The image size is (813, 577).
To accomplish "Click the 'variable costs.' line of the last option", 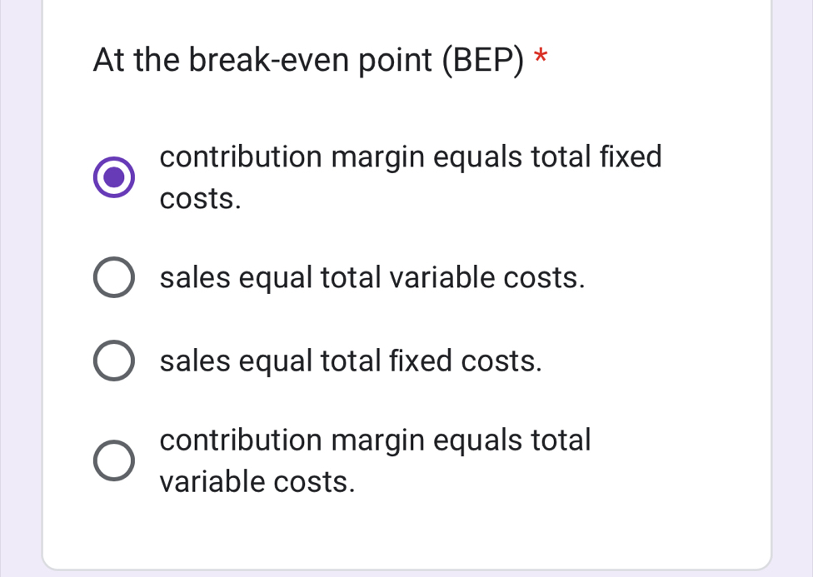I will 257,481.
